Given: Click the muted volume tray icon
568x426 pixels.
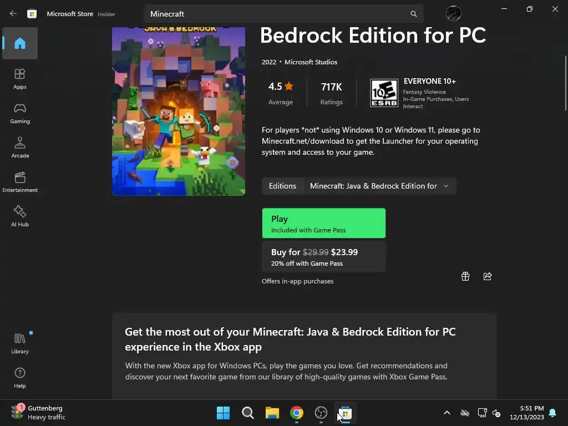Looking at the screenshot, I should click(x=496, y=413).
